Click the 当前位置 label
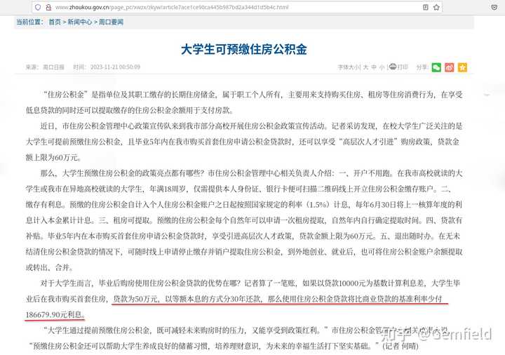 pyautogui.click(x=29, y=22)
